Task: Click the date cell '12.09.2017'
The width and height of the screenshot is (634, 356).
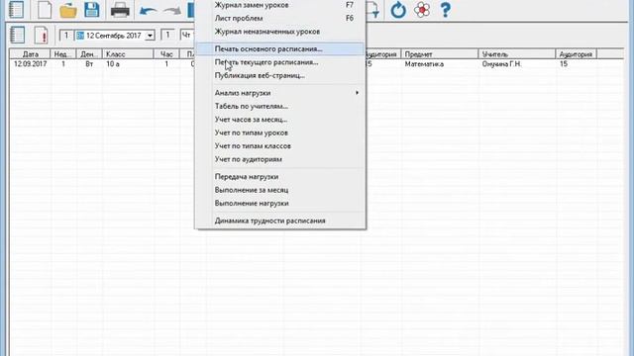Action: [x=30, y=64]
